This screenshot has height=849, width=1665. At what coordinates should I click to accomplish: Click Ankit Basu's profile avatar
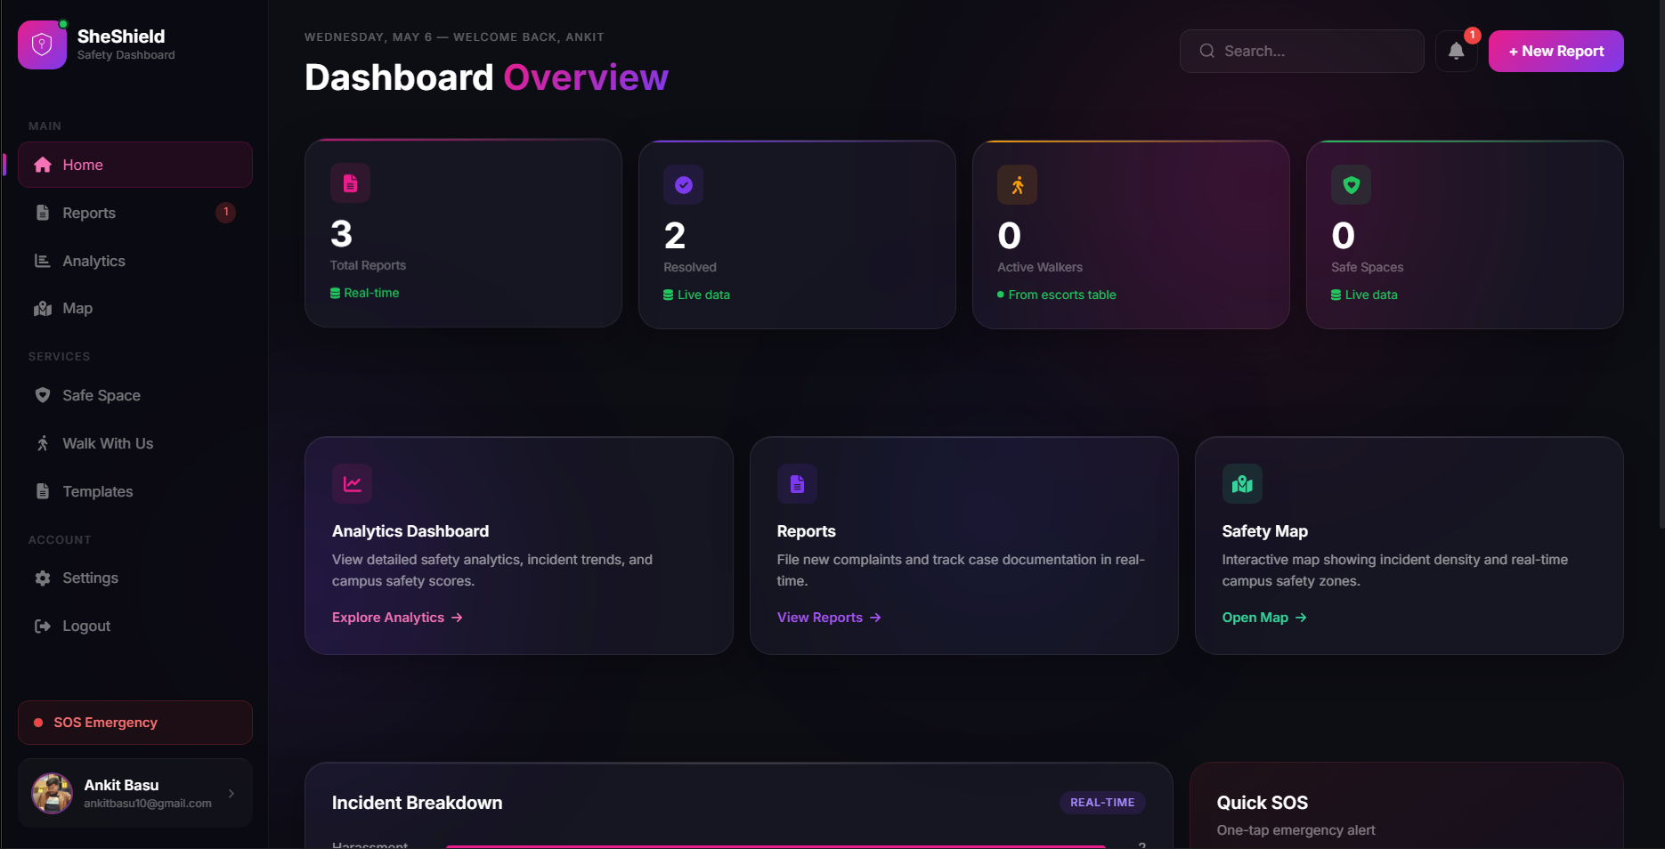[x=53, y=793]
